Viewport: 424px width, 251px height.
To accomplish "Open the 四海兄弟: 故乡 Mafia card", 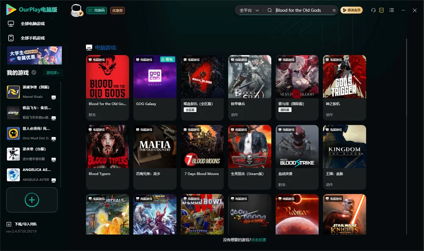I will pos(155,157).
